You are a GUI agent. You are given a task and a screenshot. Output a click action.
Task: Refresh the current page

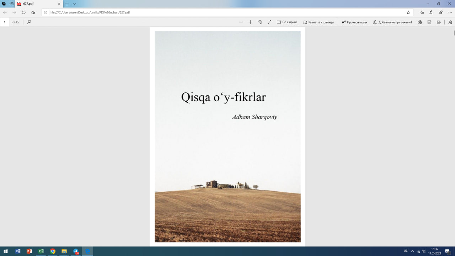[x=23, y=12]
